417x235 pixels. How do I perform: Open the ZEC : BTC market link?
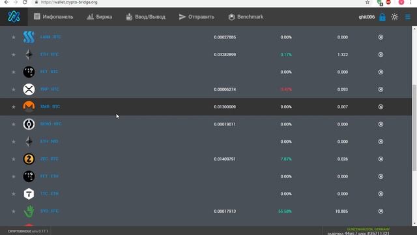click(x=50, y=159)
